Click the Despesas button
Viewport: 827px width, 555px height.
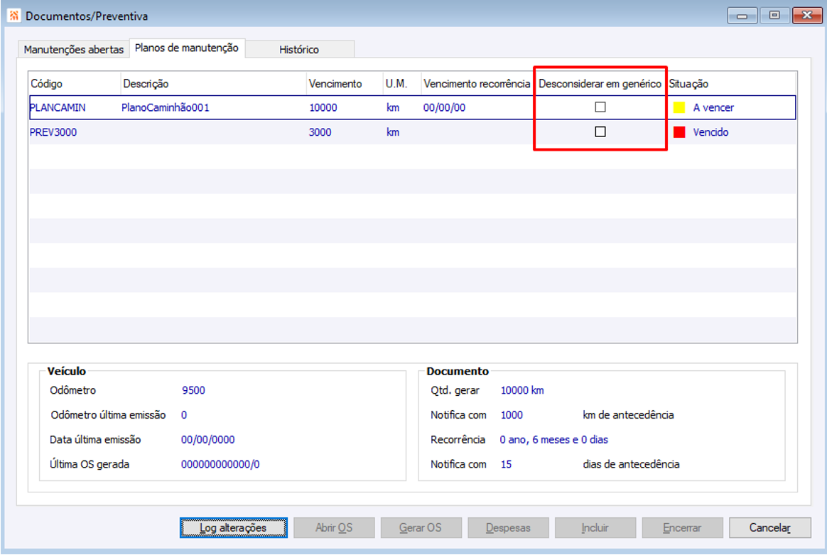point(508,527)
